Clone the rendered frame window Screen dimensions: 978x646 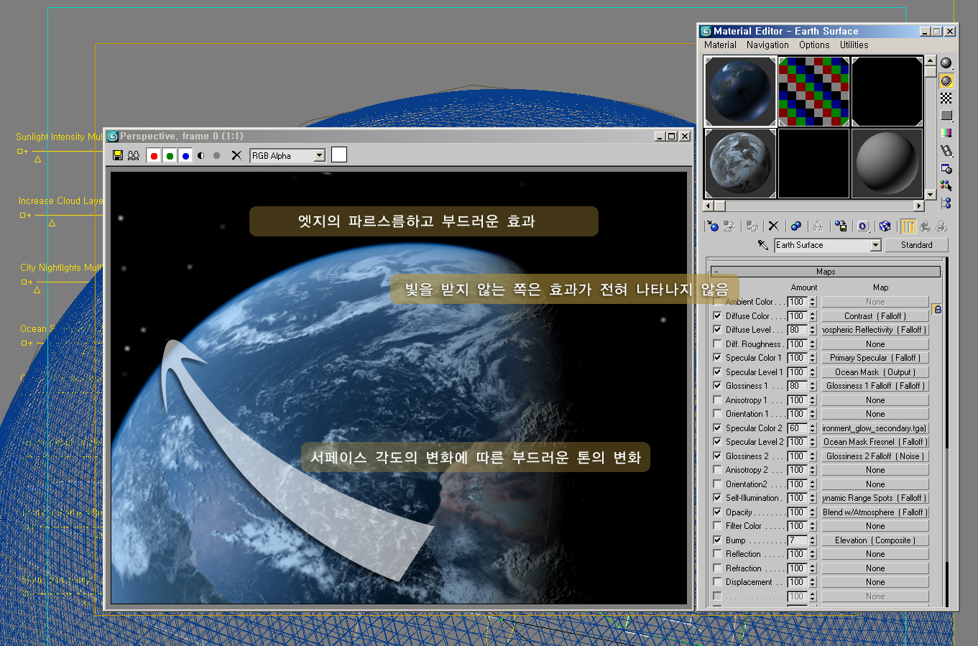134,155
